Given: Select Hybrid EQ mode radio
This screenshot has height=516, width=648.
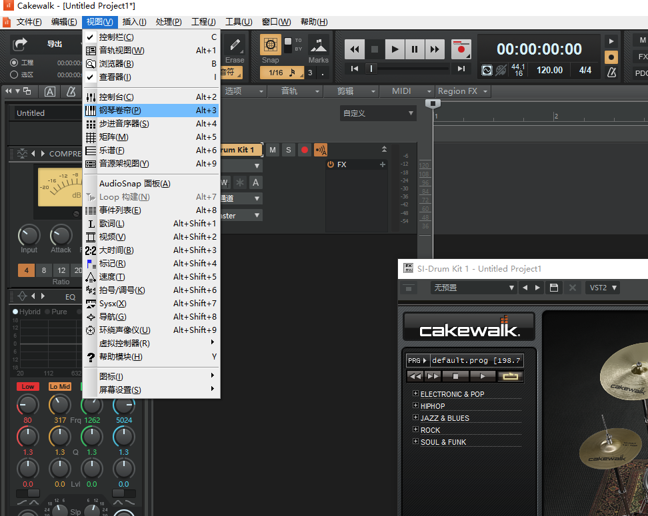Looking at the screenshot, I should [x=15, y=312].
